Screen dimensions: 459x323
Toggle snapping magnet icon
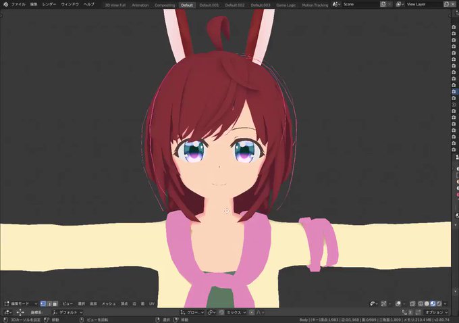[221, 312]
